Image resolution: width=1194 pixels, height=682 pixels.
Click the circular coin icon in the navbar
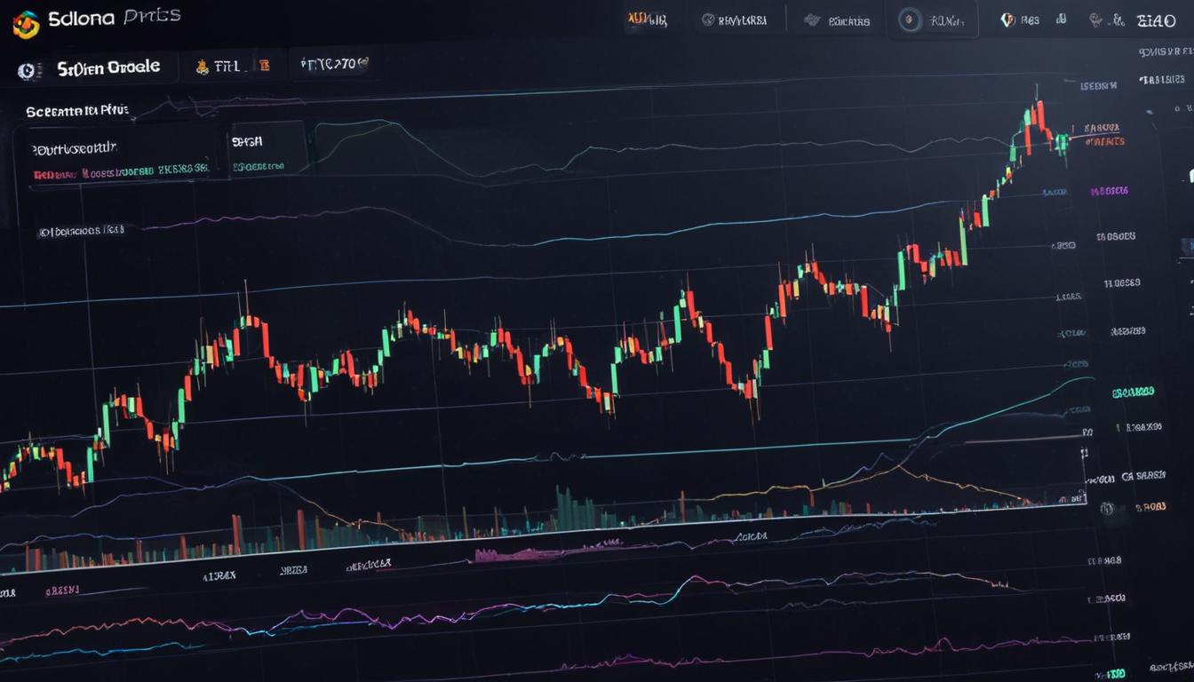pos(910,18)
